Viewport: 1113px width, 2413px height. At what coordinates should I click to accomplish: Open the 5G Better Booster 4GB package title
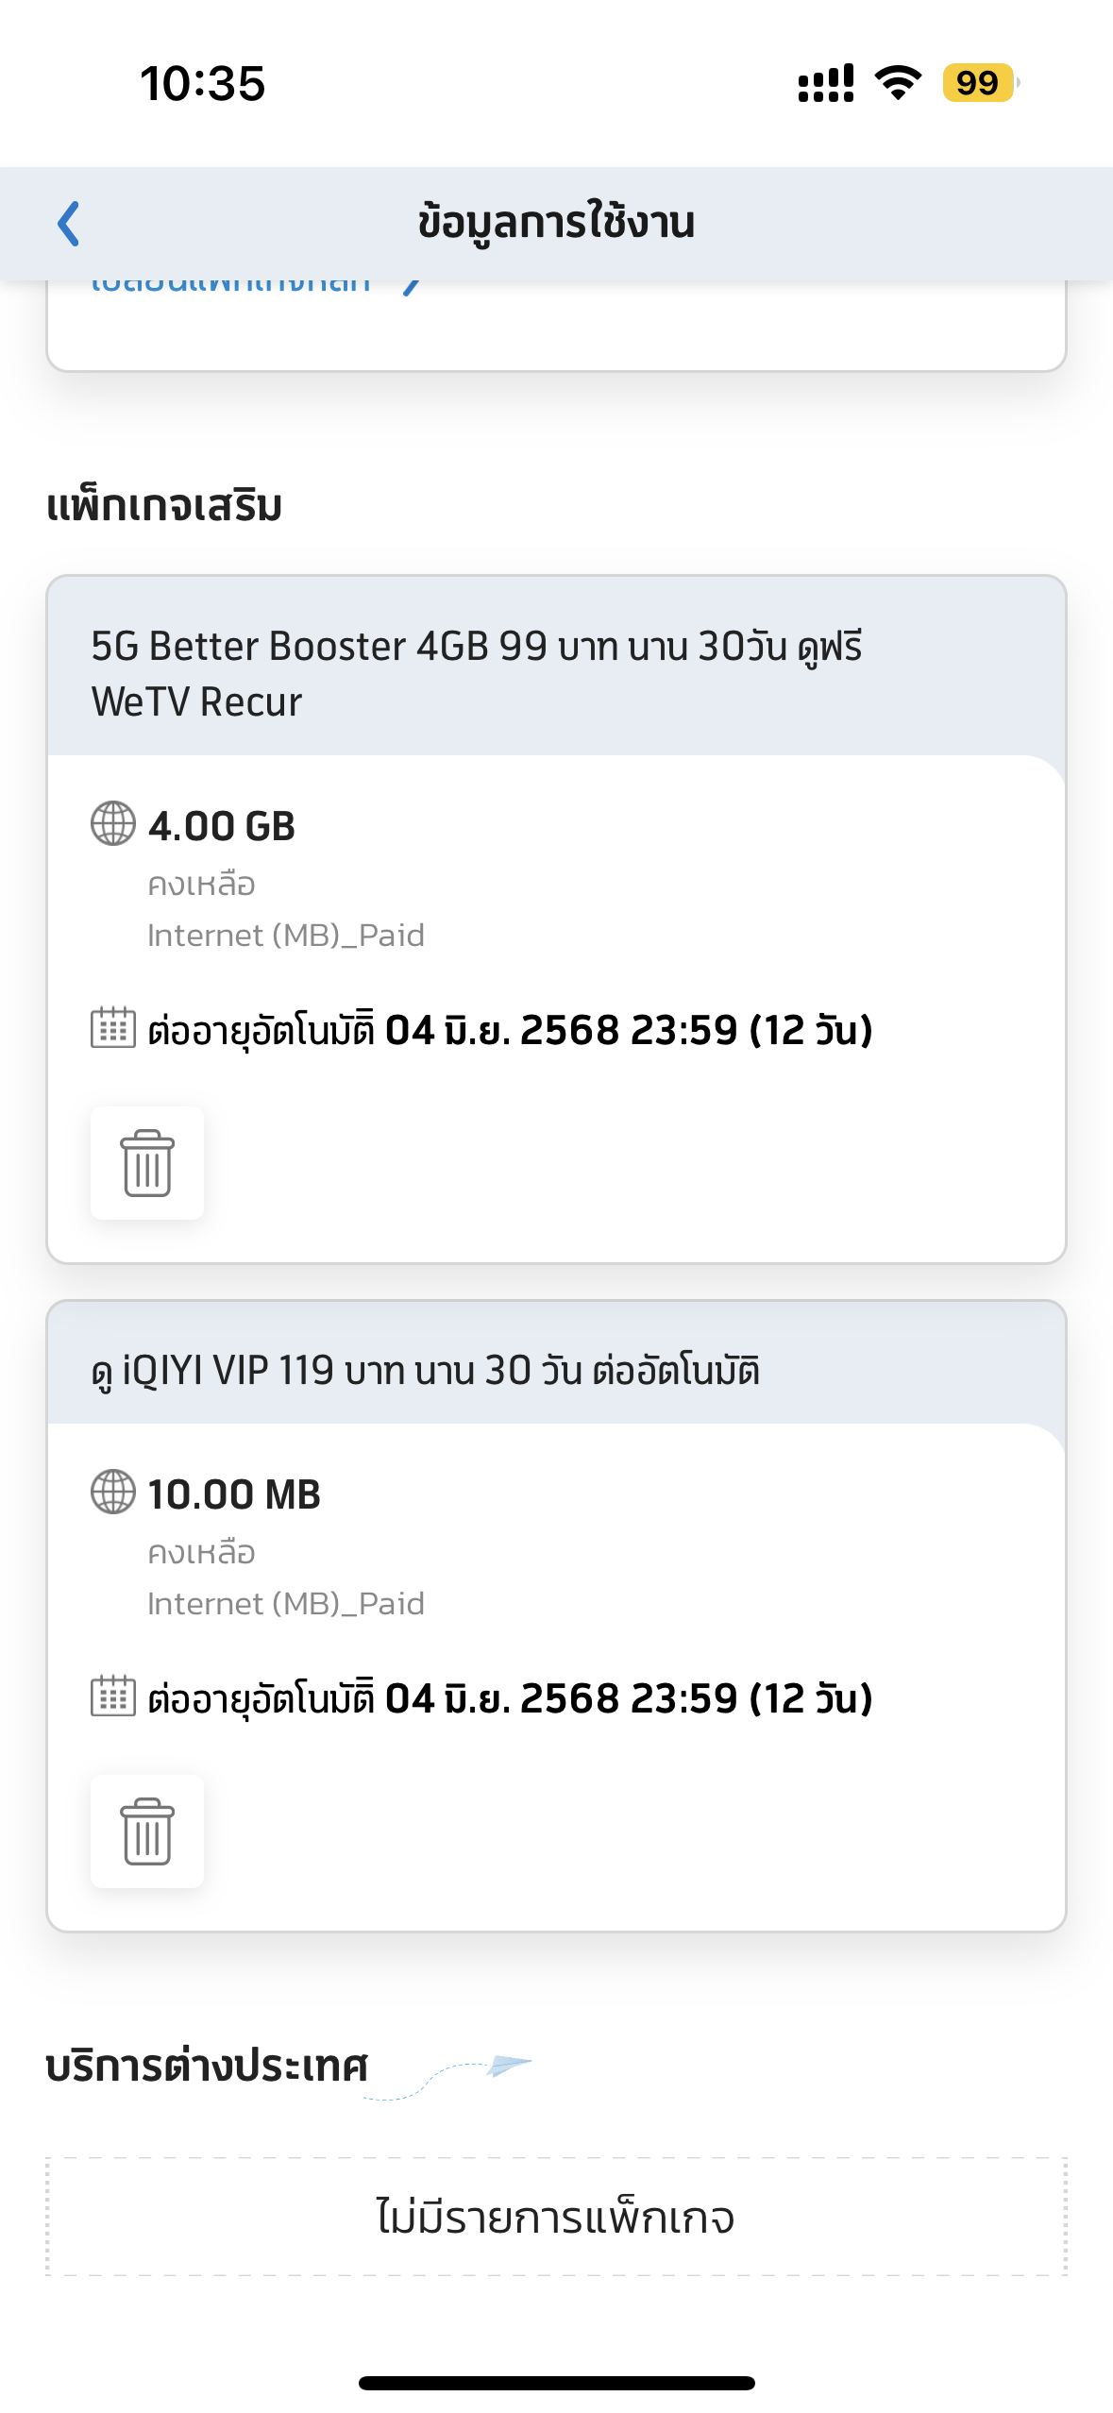477,673
